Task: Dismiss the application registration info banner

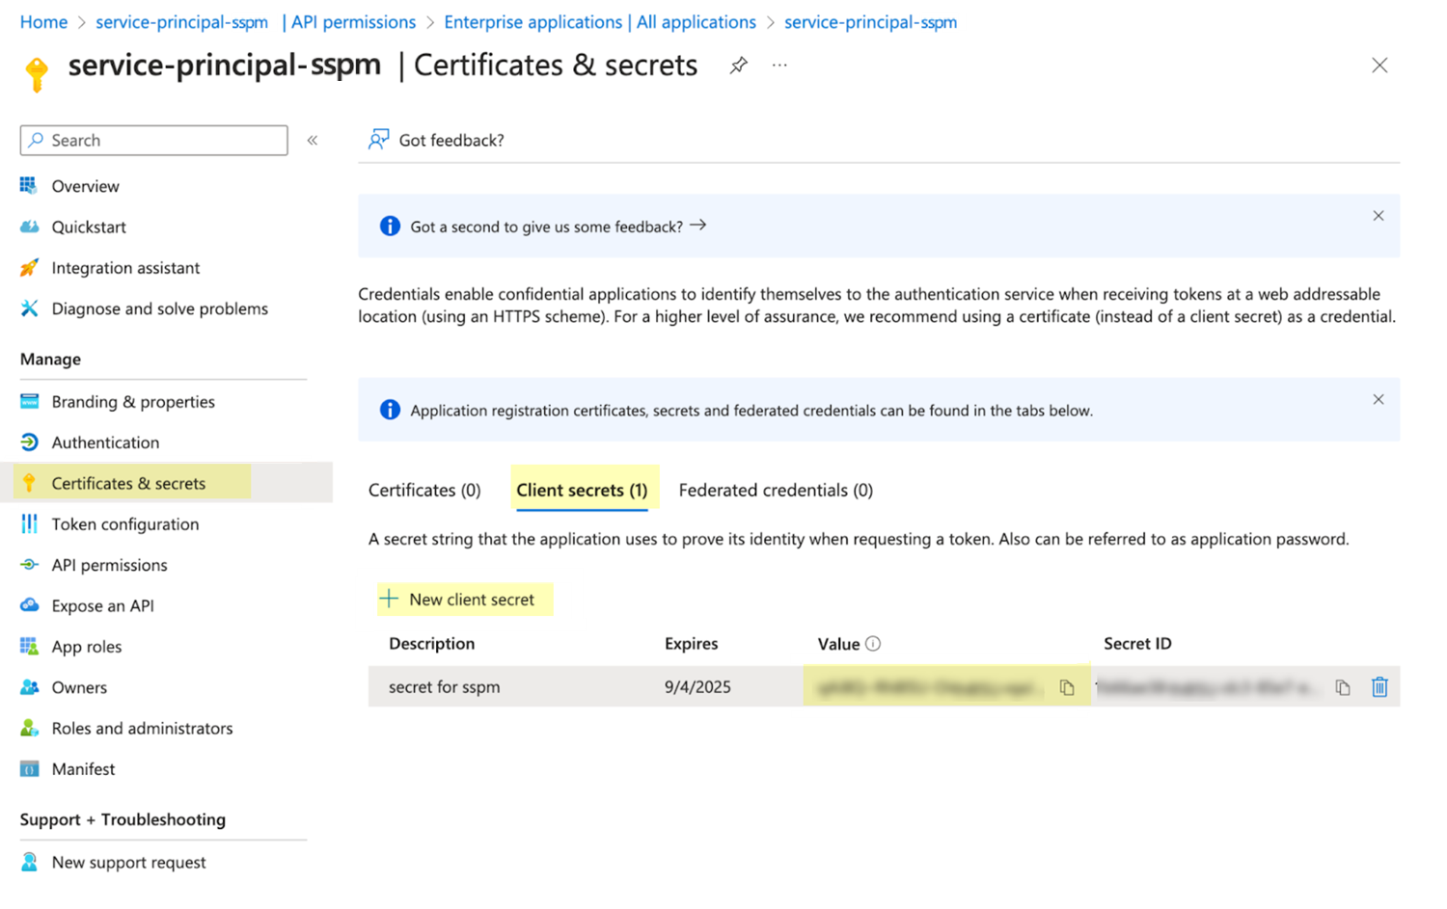Action: (x=1378, y=400)
